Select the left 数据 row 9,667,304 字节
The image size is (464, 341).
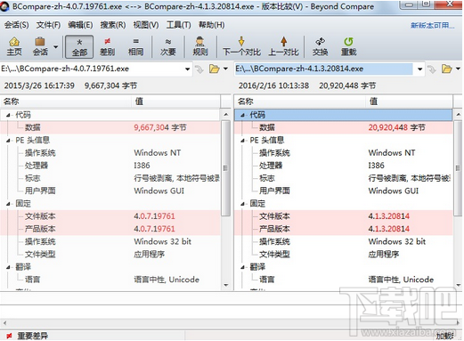point(110,127)
